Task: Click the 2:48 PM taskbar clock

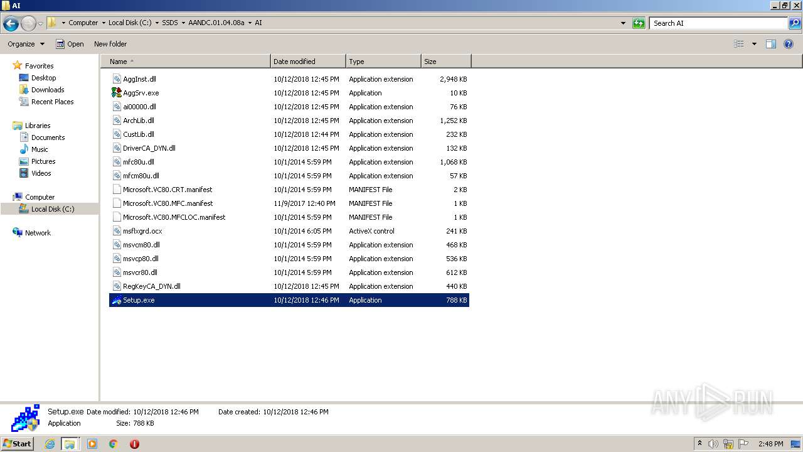Action: tap(770, 444)
